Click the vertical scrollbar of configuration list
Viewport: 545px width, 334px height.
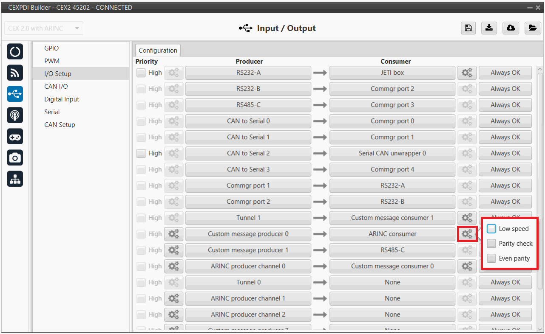(540, 170)
